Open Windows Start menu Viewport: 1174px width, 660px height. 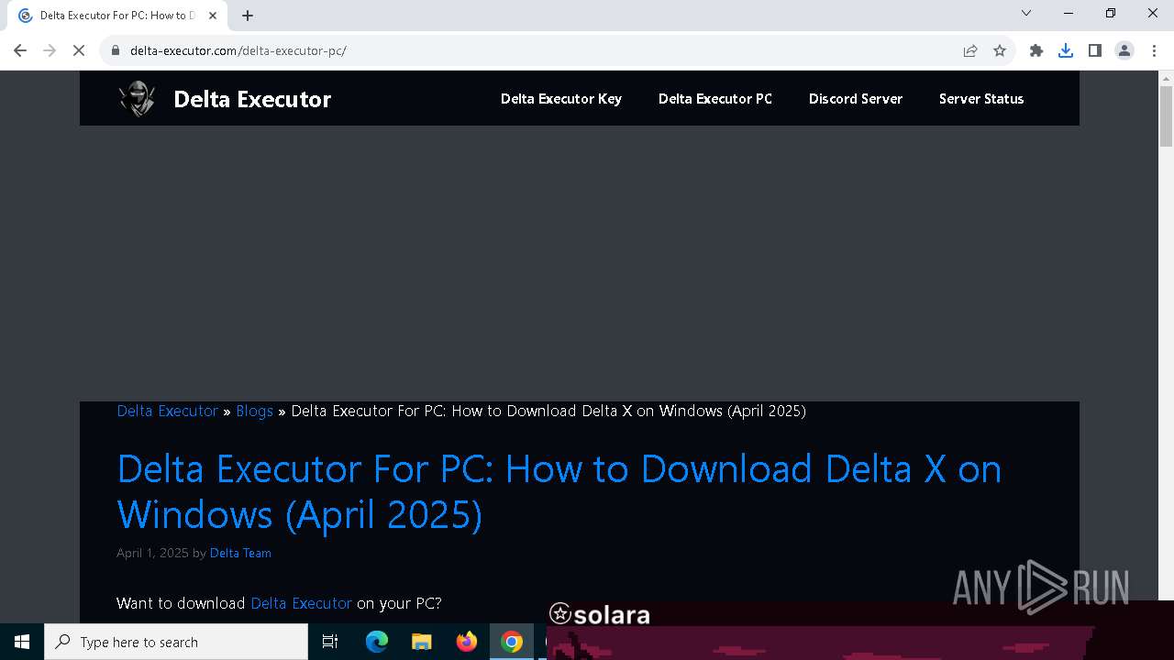pos(22,642)
